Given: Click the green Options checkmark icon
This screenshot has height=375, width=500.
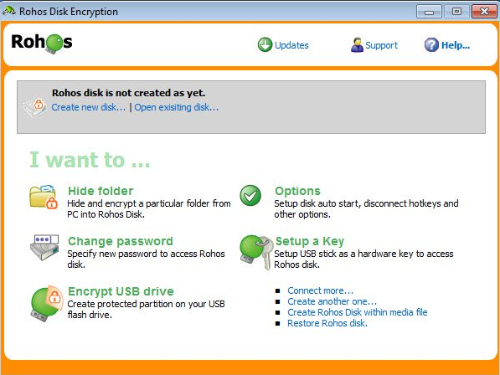Looking at the screenshot, I should click(250, 195).
